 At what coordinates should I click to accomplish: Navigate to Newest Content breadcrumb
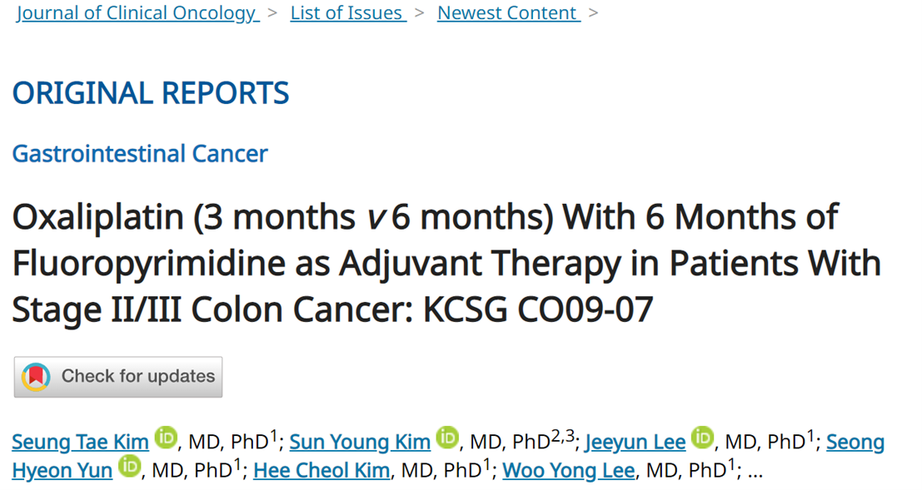pyautogui.click(x=508, y=13)
